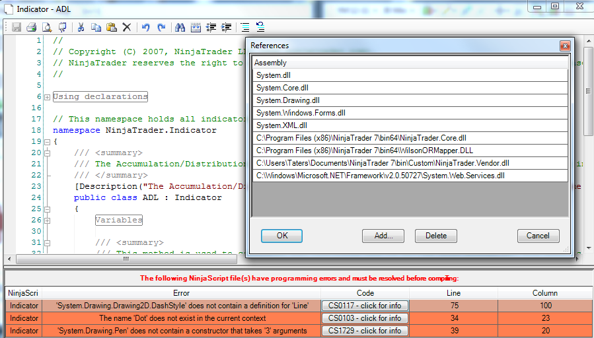Click the Delete X toolbar icon

click(127, 27)
